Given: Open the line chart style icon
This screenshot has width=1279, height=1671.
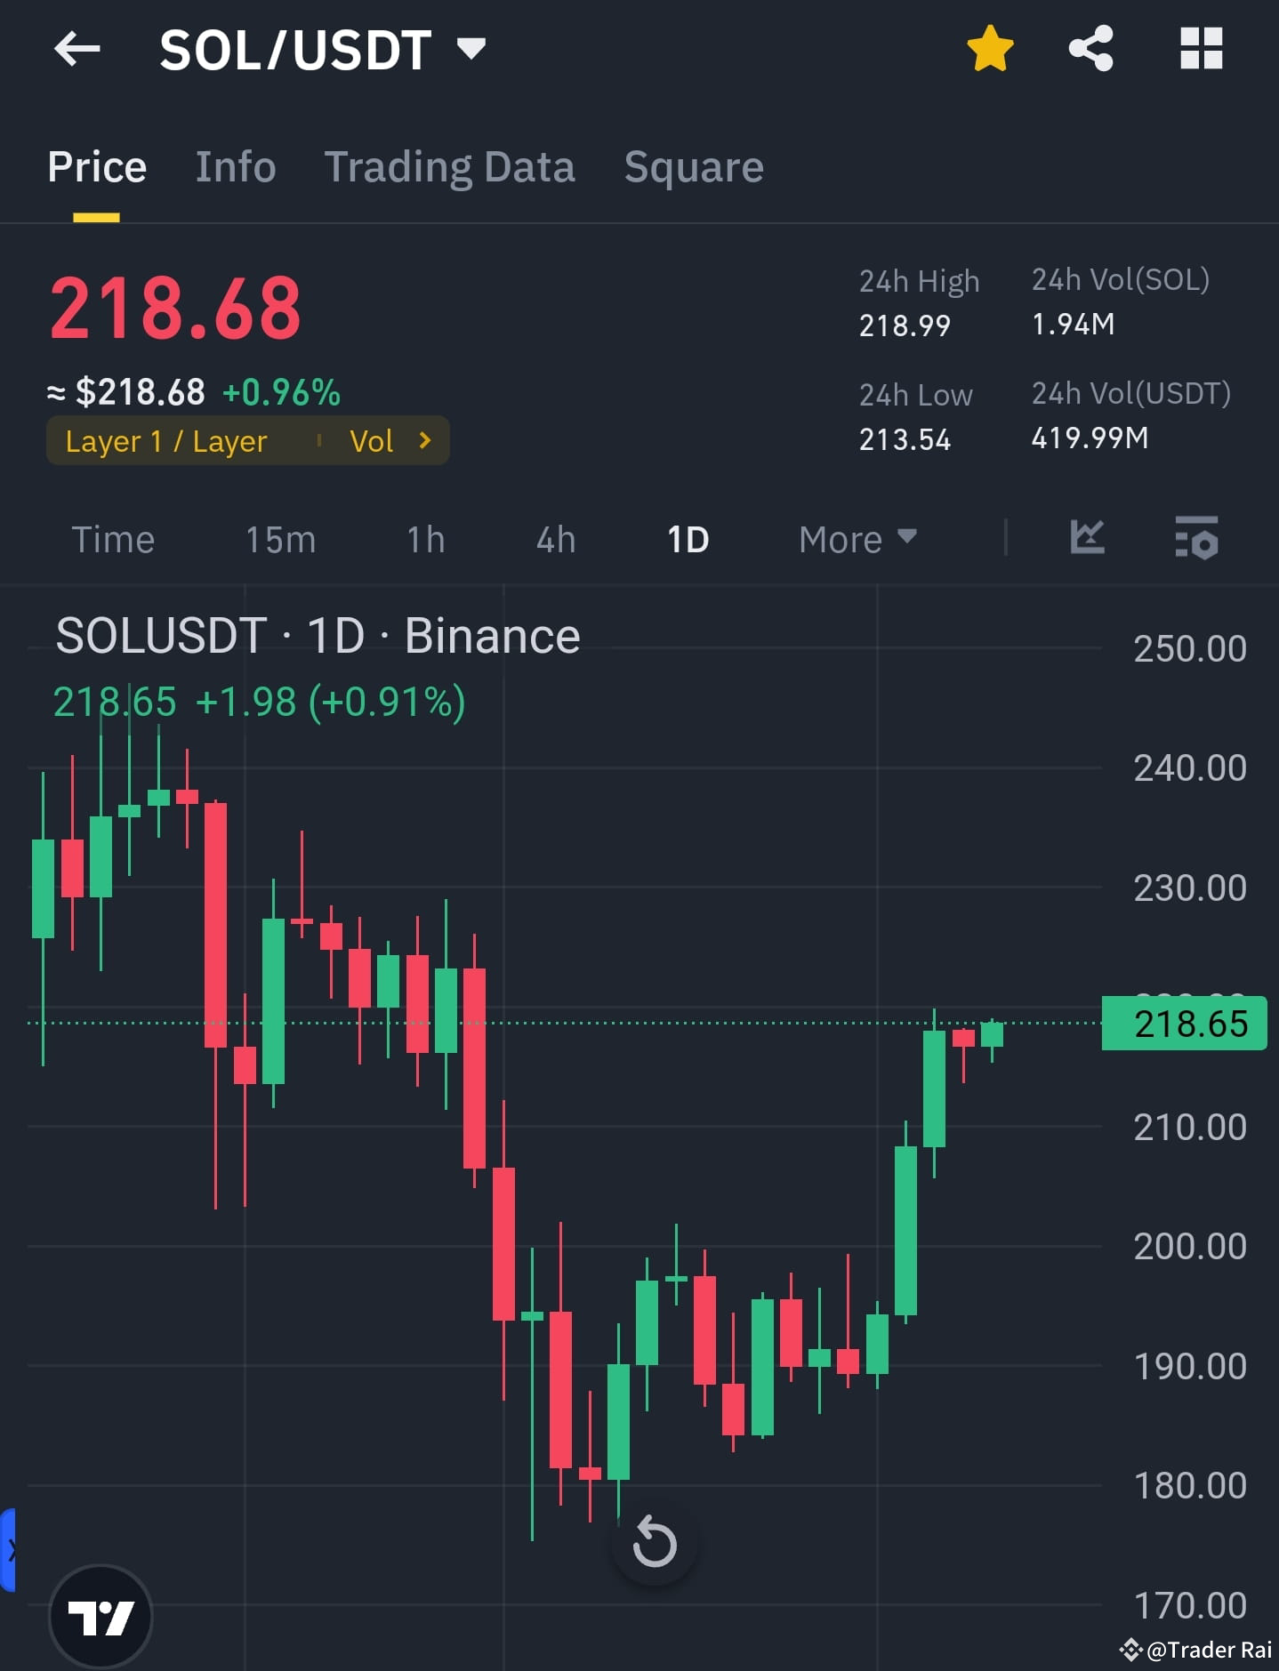Looking at the screenshot, I should tap(1089, 538).
